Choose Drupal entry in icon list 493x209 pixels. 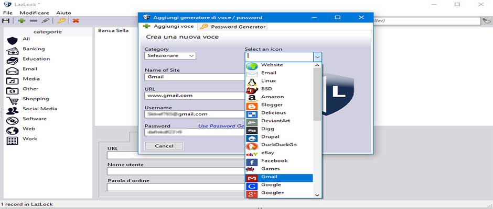point(279,136)
